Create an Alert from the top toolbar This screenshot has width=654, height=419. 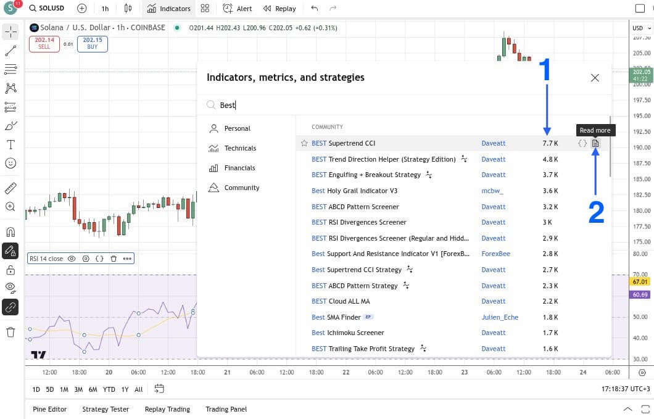pos(238,9)
